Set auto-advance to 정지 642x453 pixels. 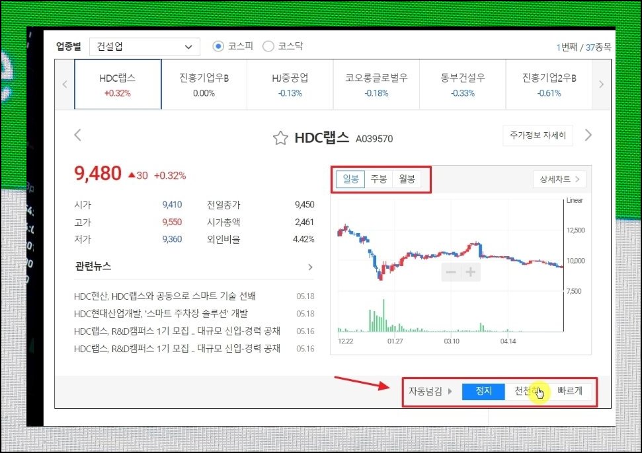(483, 392)
